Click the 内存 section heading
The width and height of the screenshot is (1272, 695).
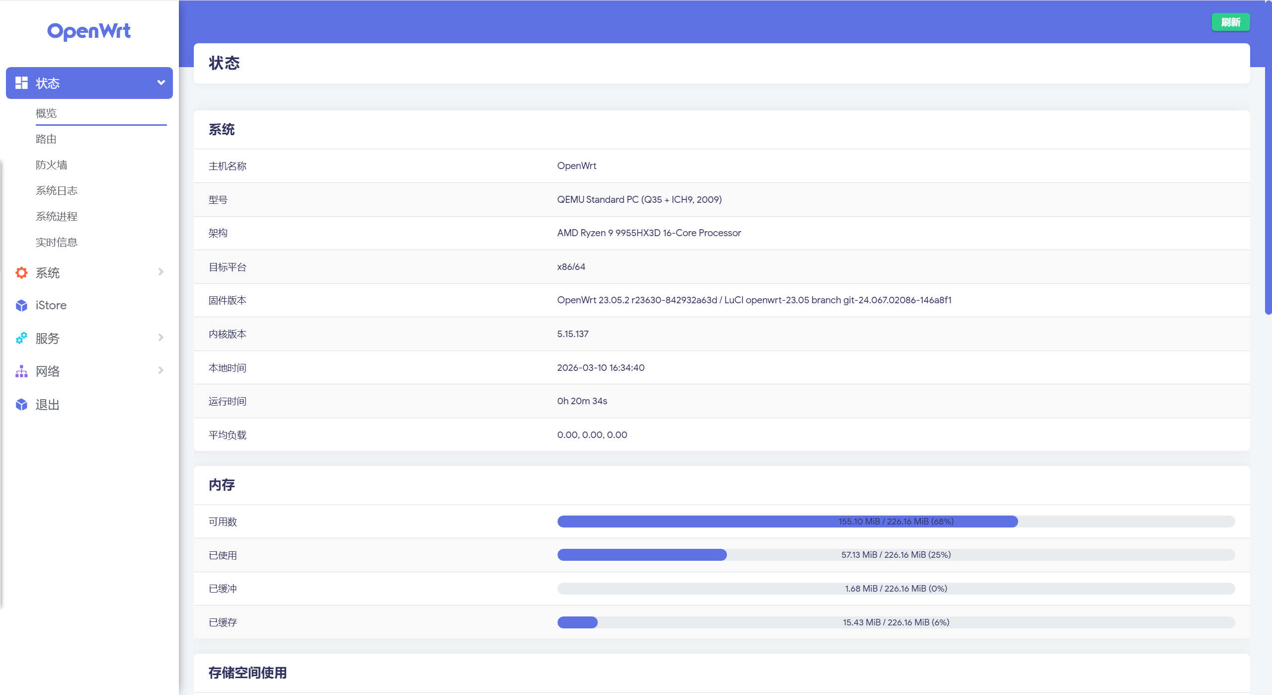222,485
